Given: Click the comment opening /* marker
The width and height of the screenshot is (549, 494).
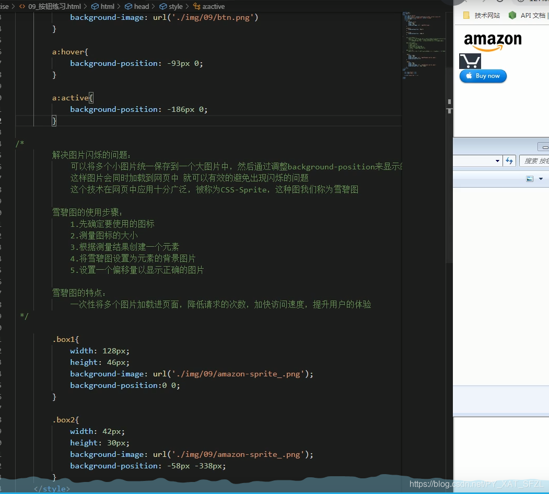Looking at the screenshot, I should tap(20, 143).
